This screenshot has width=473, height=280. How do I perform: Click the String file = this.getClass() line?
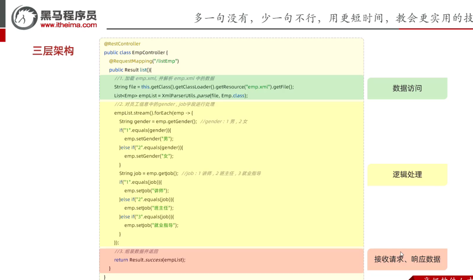pyautogui.click(x=204, y=87)
